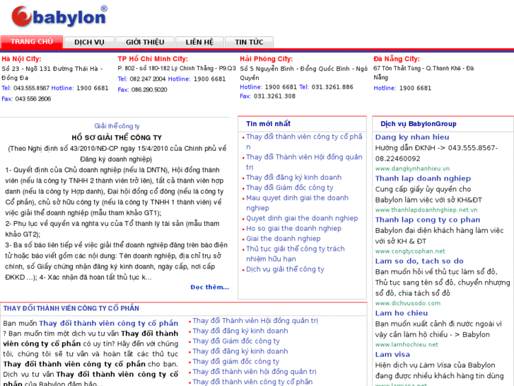
Task: Open 'Thay đổi đăng ký kinh doanh' in Tin mới nhất
Action: 293,177
